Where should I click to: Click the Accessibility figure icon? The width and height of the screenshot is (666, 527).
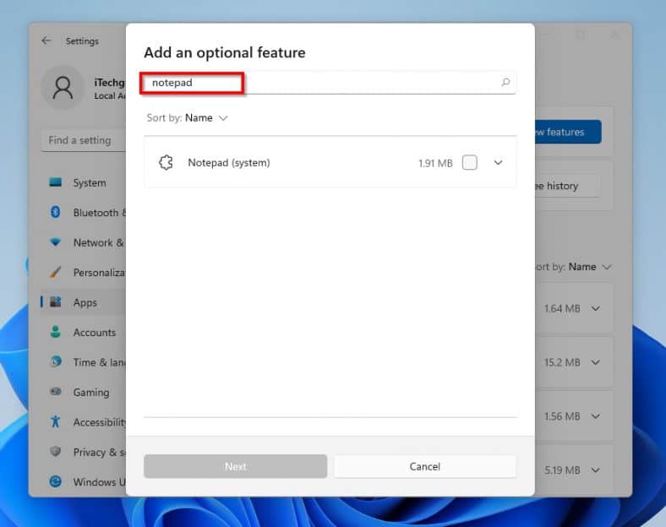55,421
